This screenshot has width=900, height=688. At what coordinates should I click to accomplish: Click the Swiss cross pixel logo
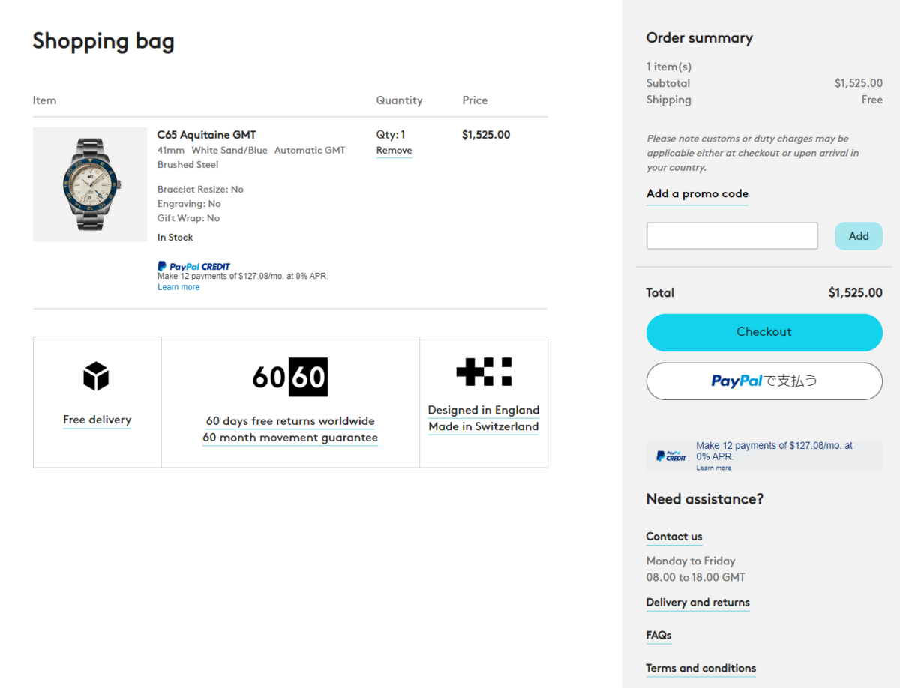(x=484, y=372)
